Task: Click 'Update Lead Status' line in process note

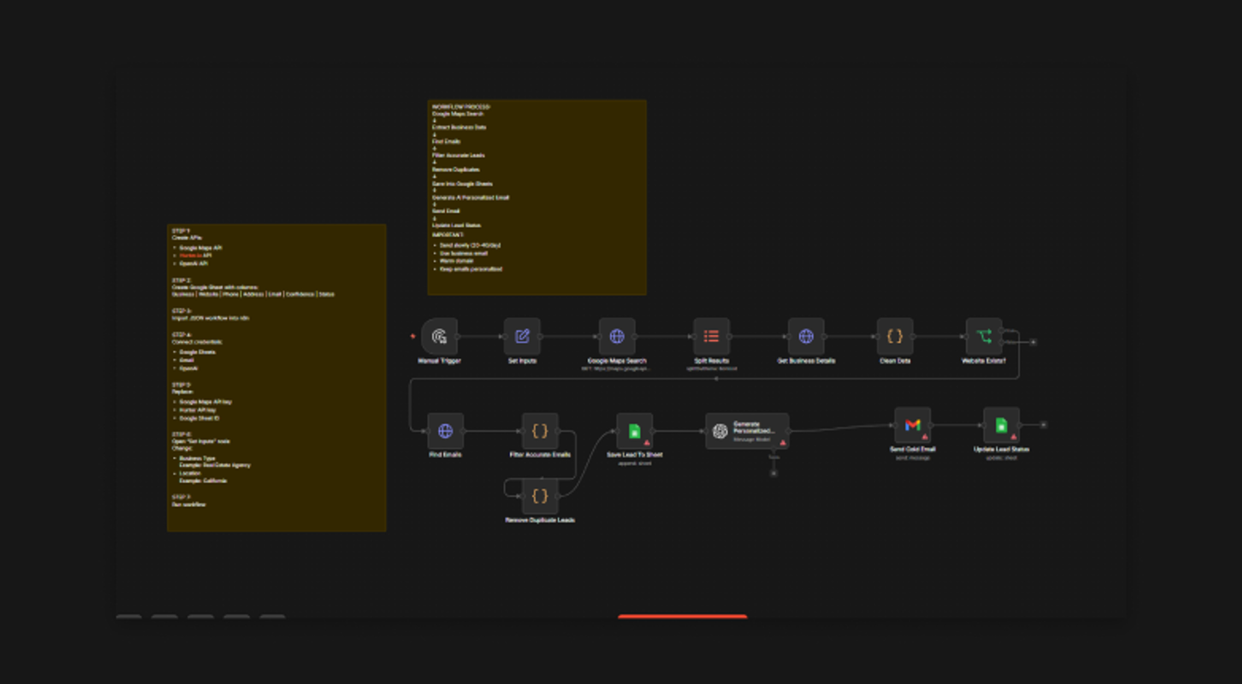Action: pyautogui.click(x=456, y=225)
